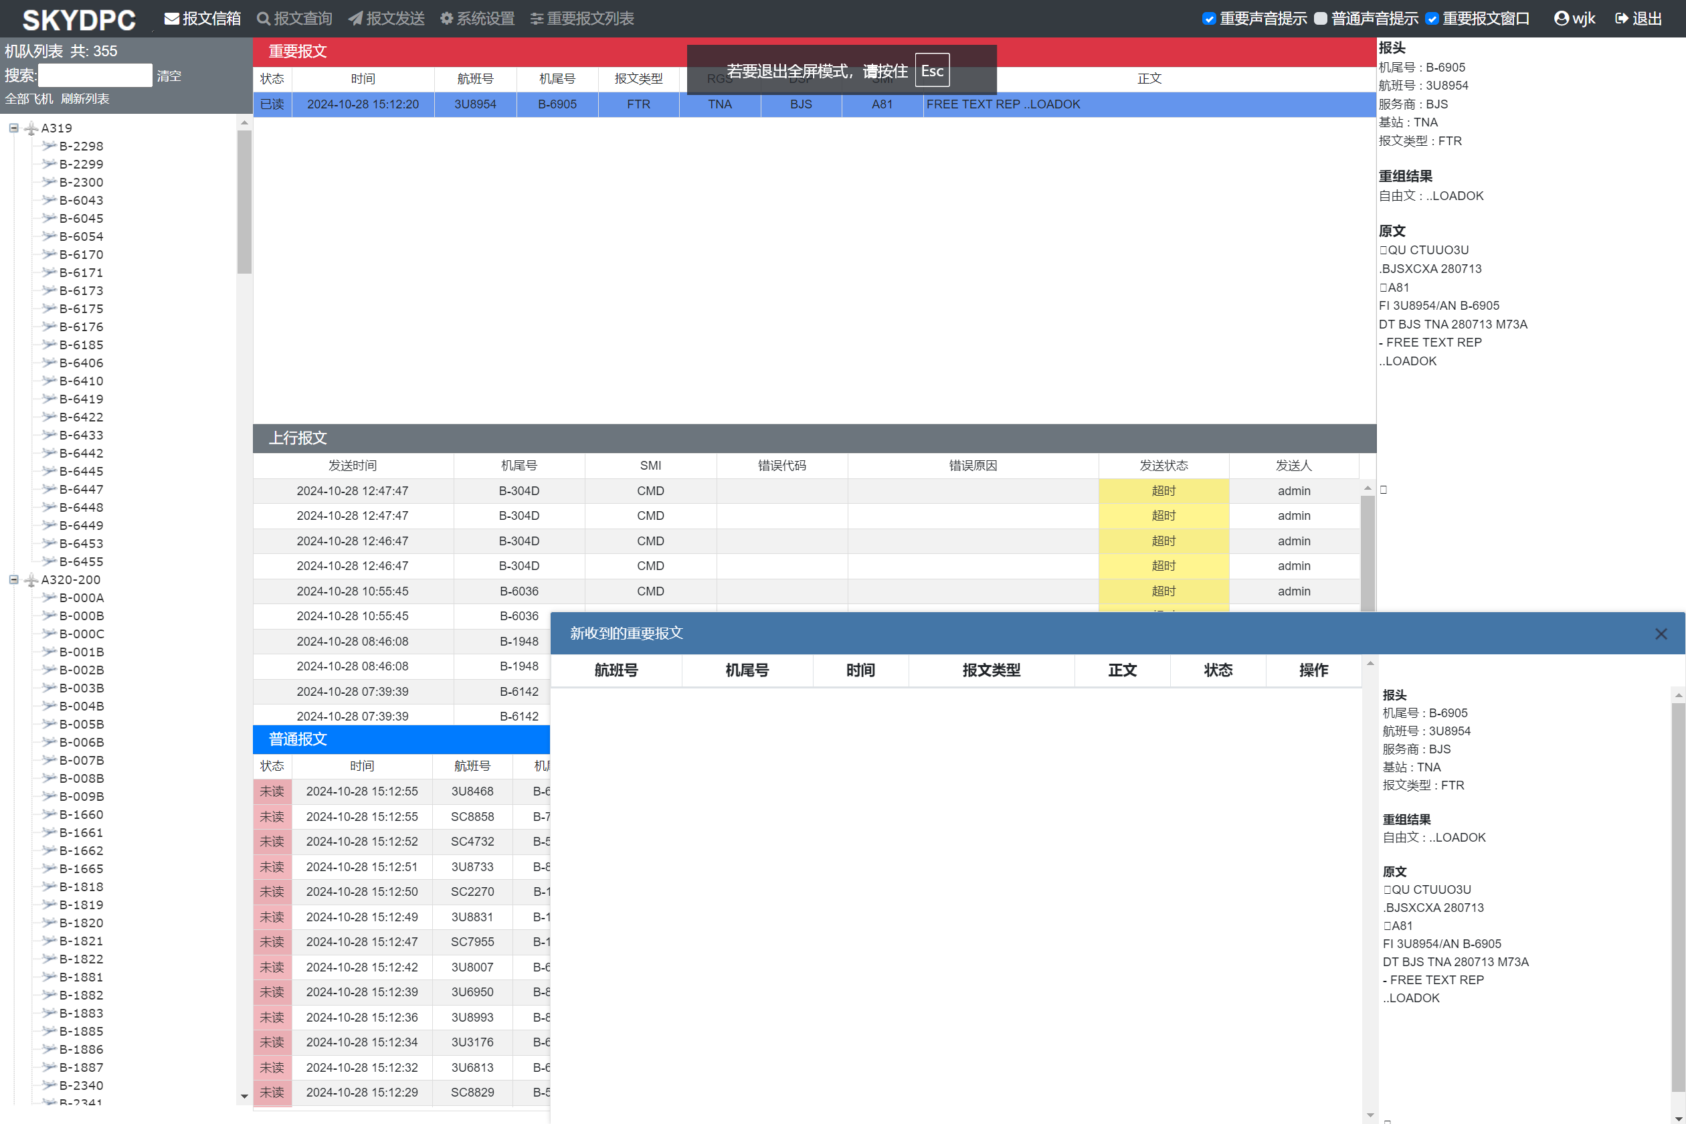Click the gear icon for 系统设置
The height and width of the screenshot is (1124, 1686).
(x=447, y=19)
